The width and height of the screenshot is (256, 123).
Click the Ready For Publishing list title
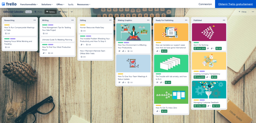coord(164,20)
